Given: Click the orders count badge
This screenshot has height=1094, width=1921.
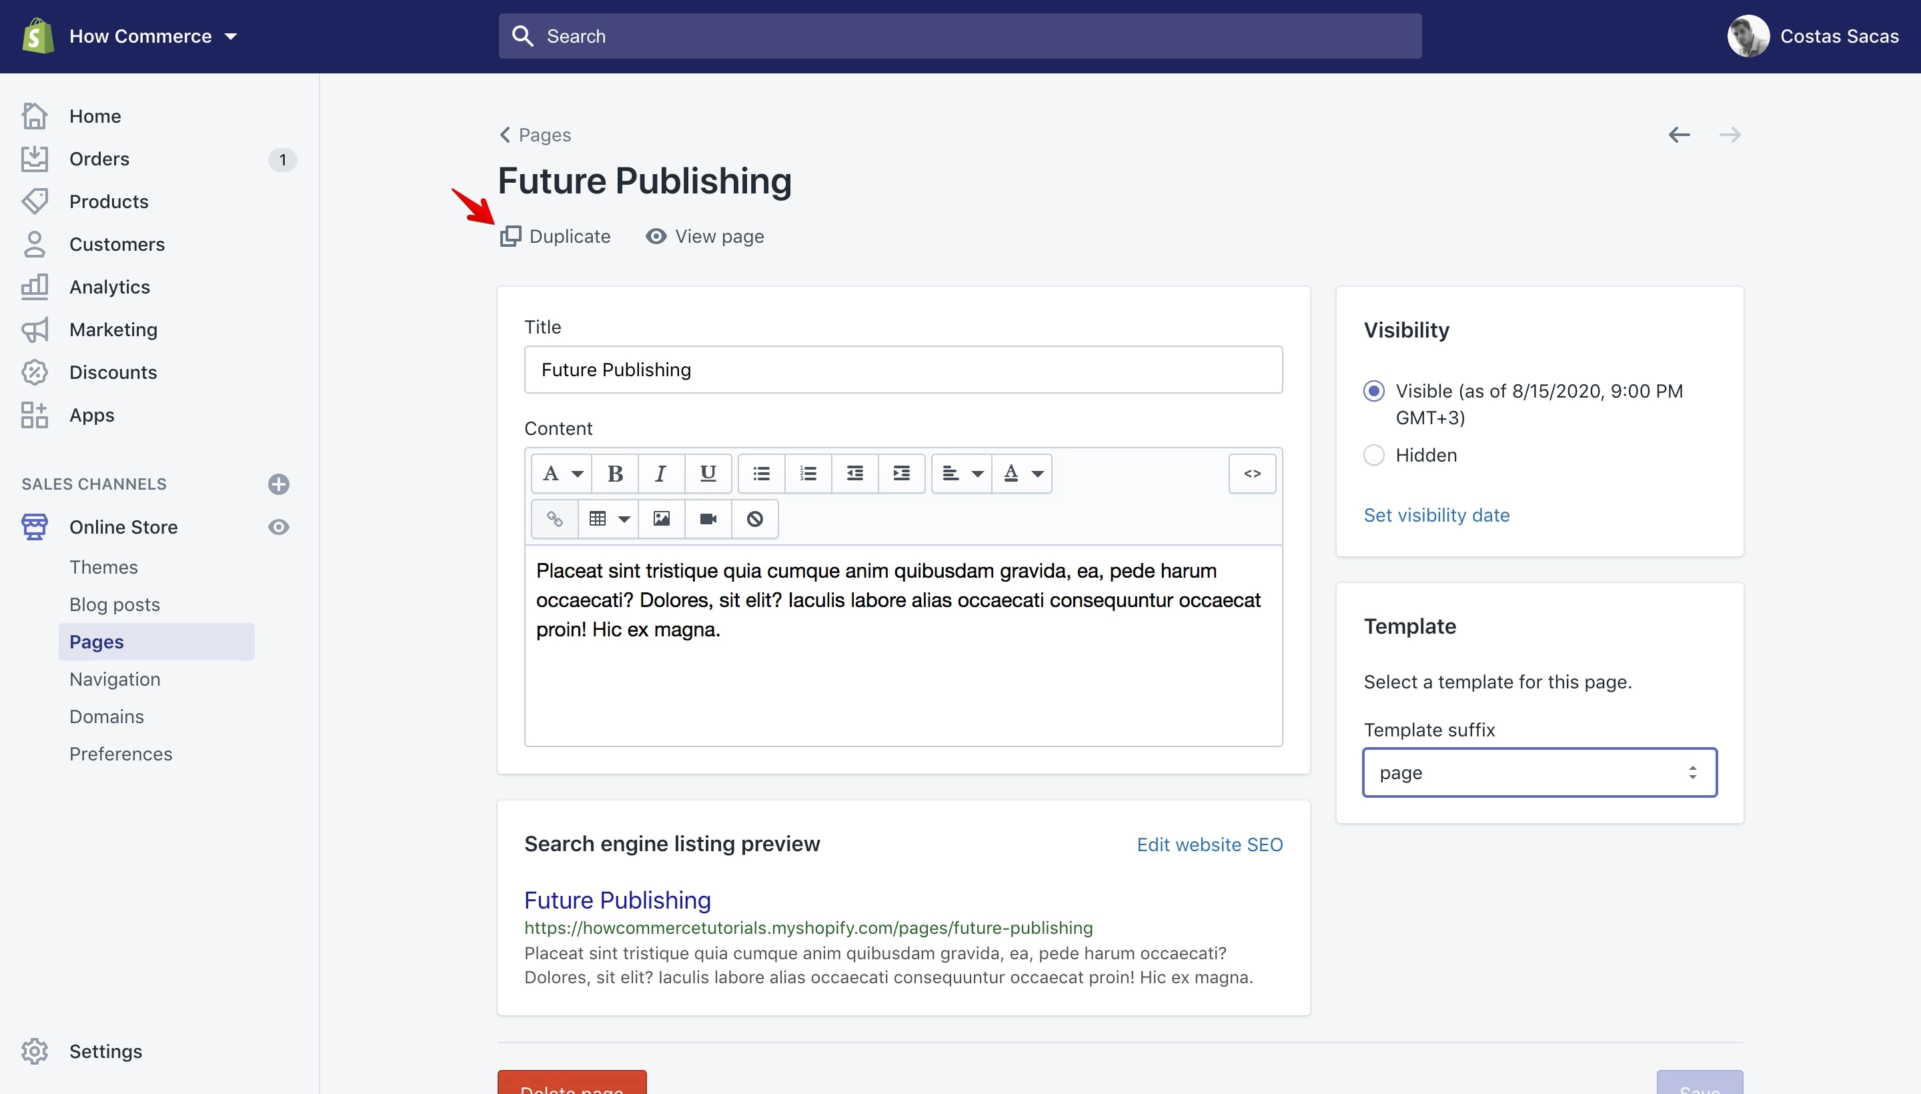Looking at the screenshot, I should tap(282, 159).
